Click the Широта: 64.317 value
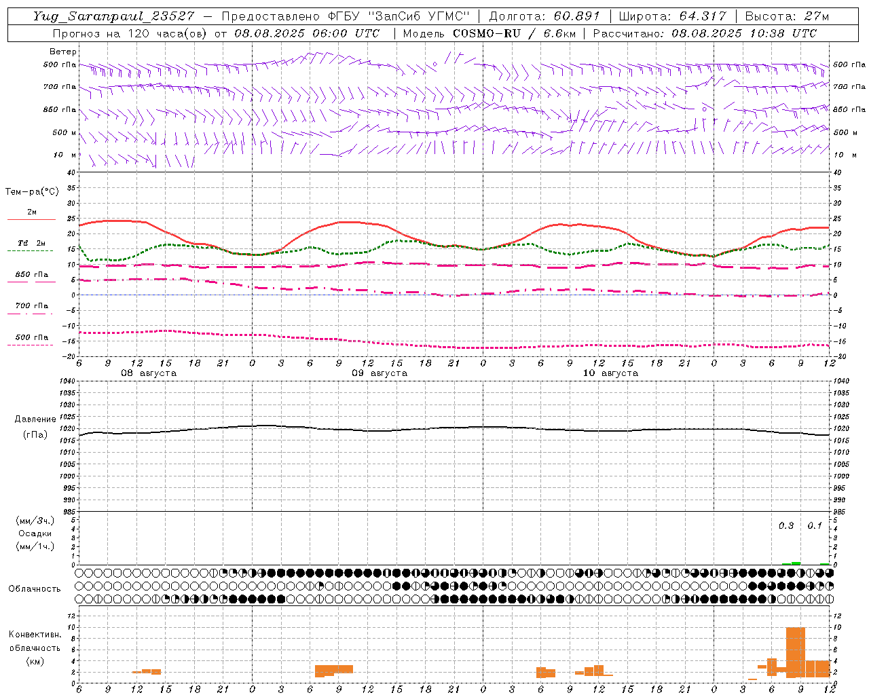 coord(673,16)
